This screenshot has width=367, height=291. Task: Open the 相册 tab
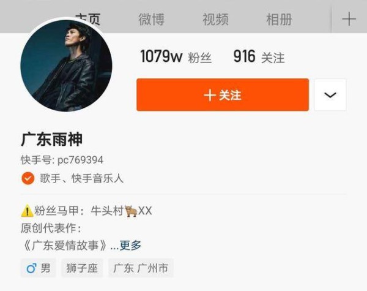coord(279,19)
